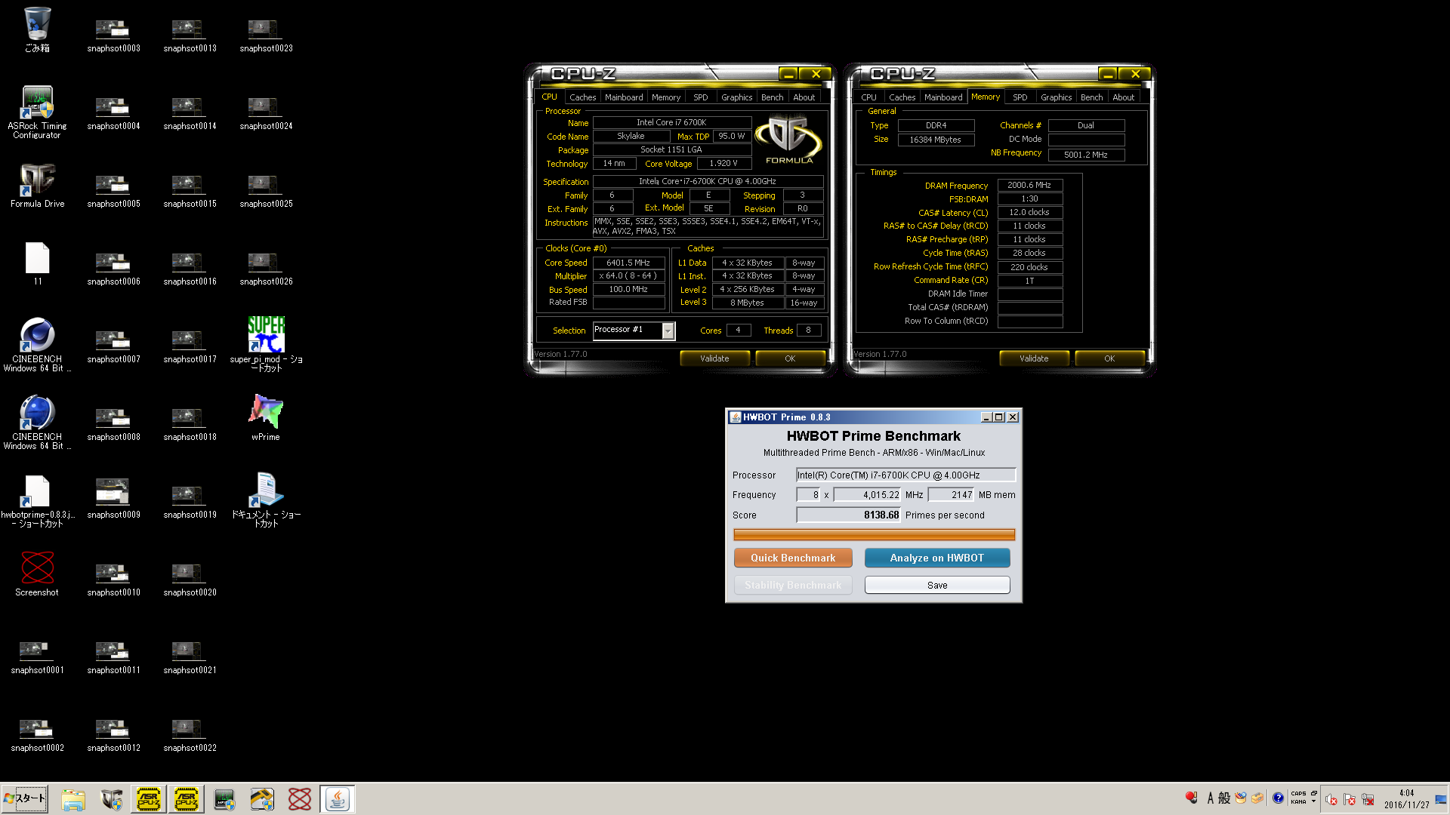
Task: Start the Quick Benchmark in HWBOT Prime
Action: click(x=793, y=558)
